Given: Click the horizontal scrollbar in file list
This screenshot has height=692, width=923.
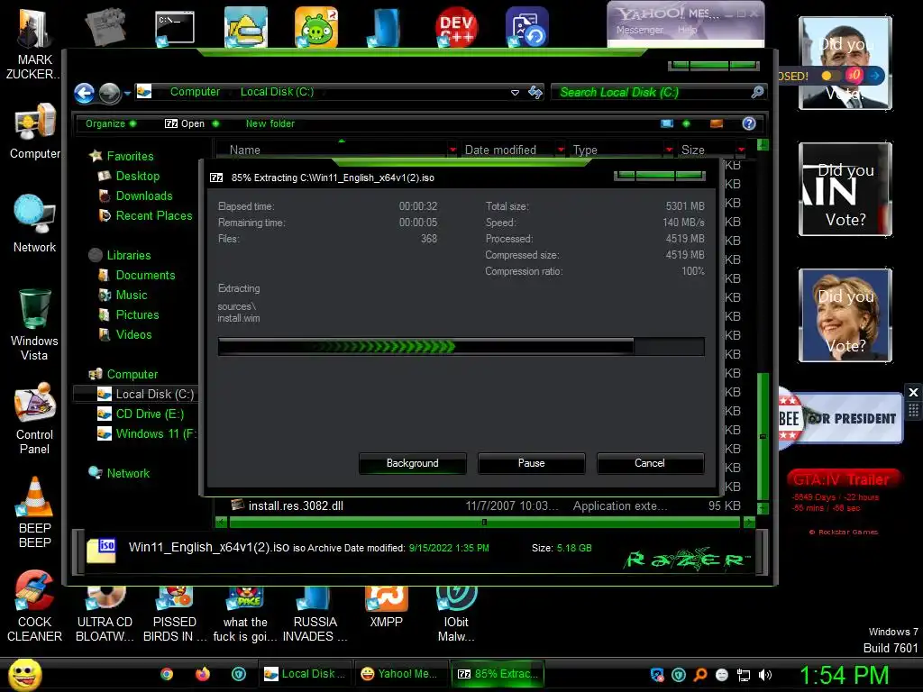Looking at the screenshot, I should click(x=484, y=522).
